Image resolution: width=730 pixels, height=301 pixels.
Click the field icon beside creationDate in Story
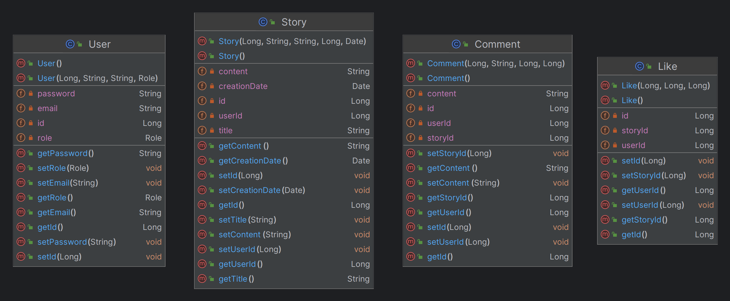tap(202, 86)
